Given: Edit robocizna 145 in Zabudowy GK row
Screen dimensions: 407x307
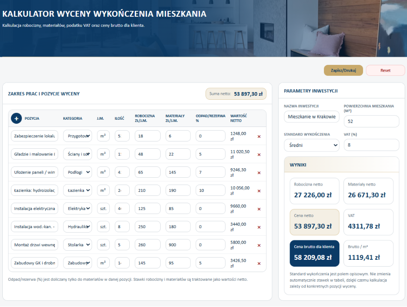Looking at the screenshot, I should [147, 263].
